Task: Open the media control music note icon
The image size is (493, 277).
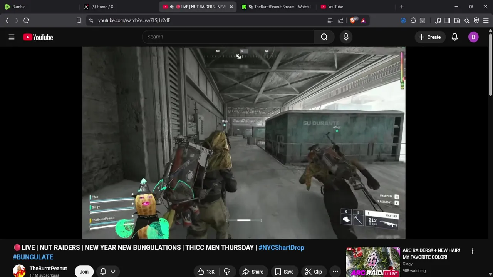Action: [x=438, y=20]
